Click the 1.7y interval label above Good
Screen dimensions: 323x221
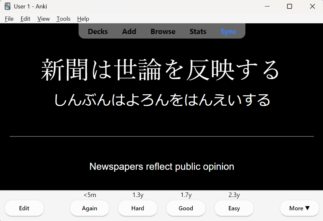pos(186,195)
